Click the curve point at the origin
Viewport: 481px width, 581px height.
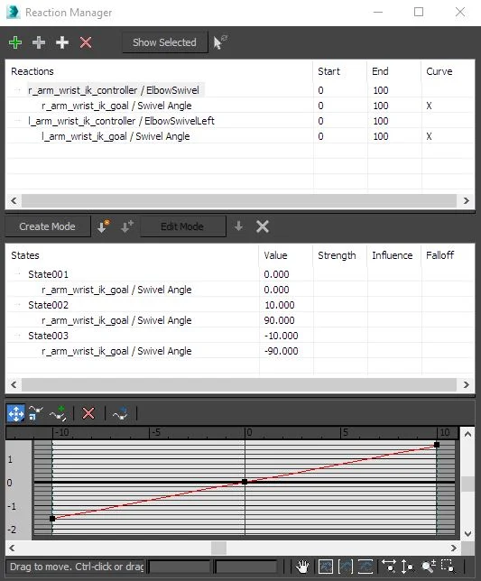245,482
